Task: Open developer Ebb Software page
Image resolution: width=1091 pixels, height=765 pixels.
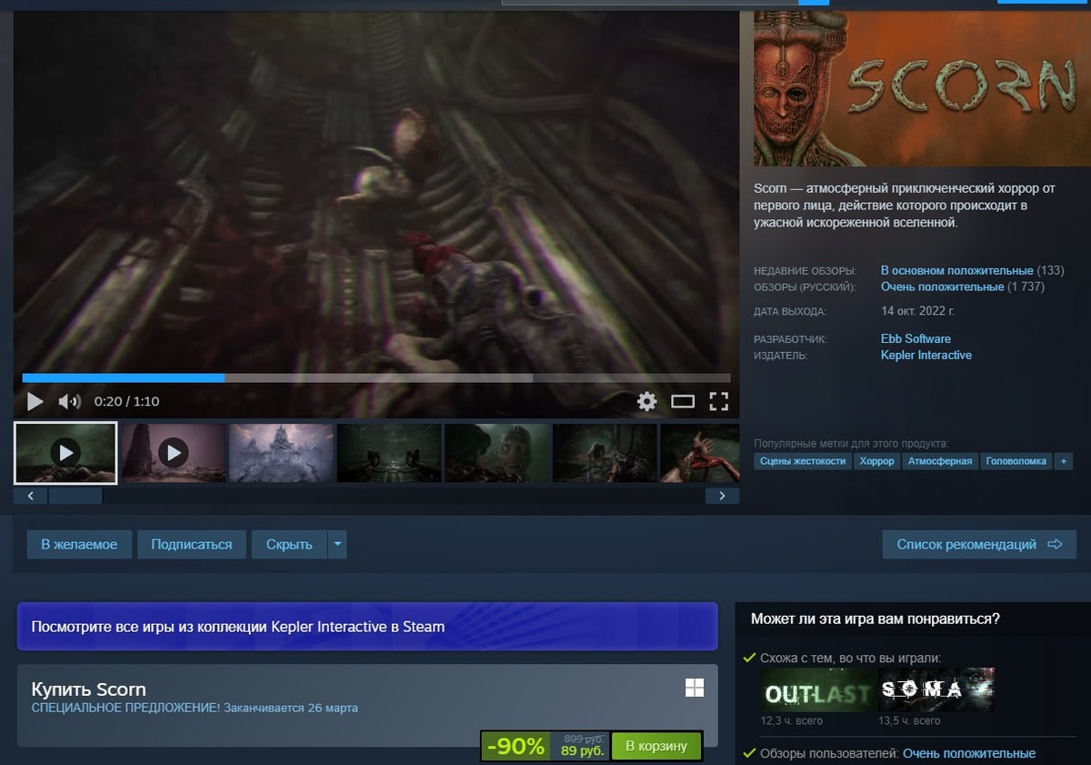Action: (x=916, y=338)
